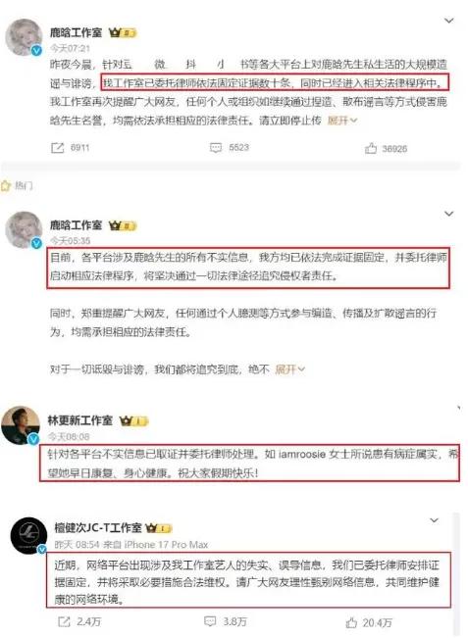Open chevron menu on 檀健次JC-T工作室 post

tap(435, 520)
